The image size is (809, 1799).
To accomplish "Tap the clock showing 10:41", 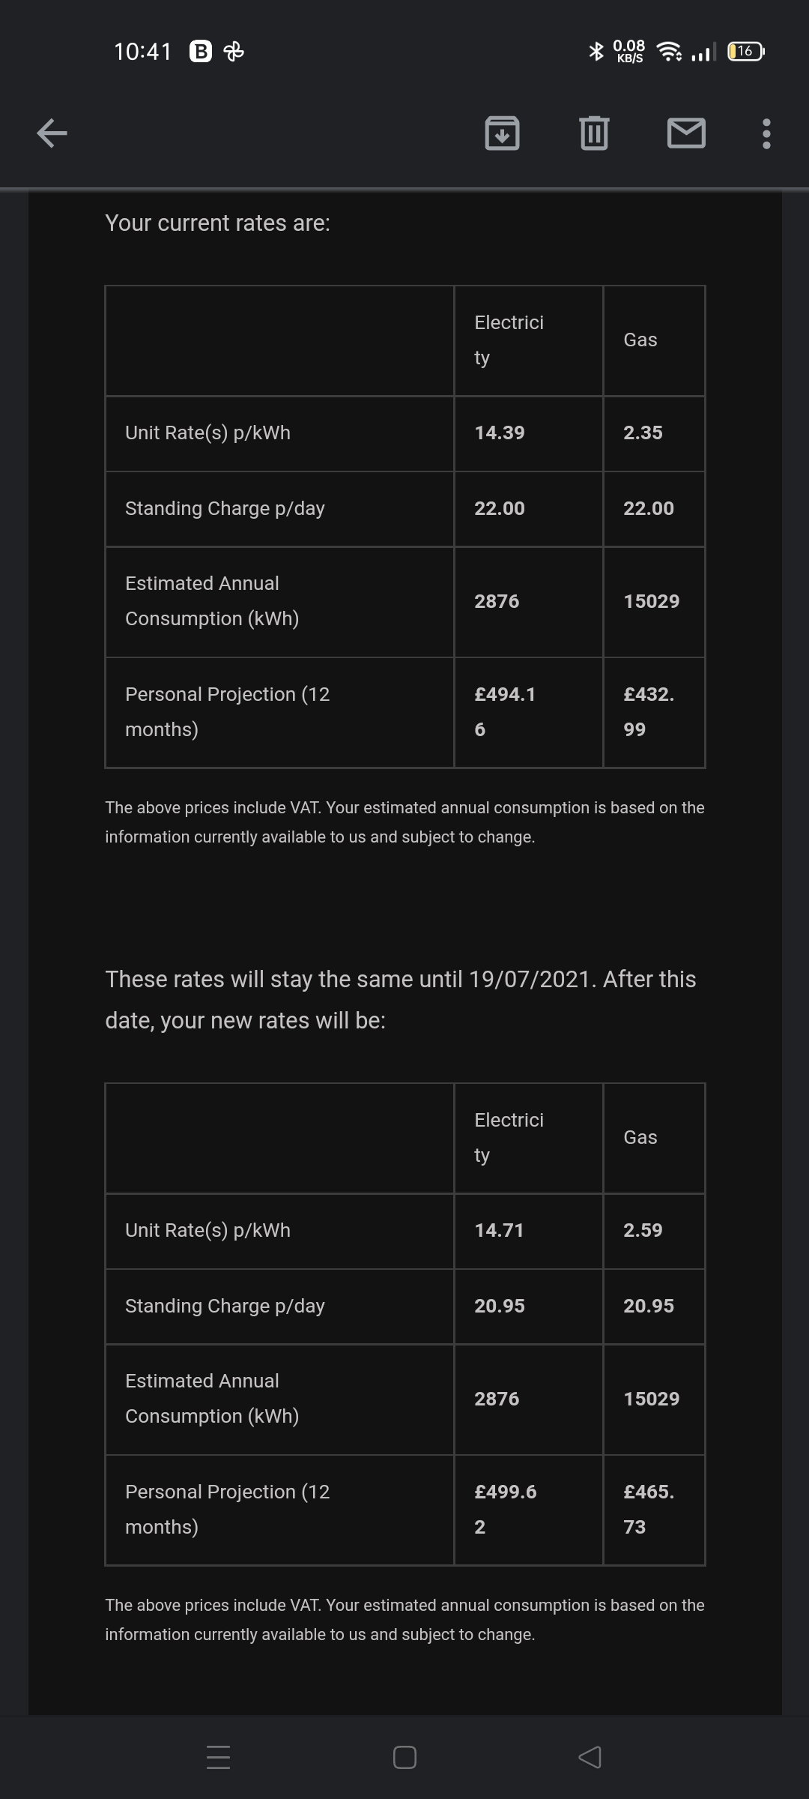I will point(142,51).
